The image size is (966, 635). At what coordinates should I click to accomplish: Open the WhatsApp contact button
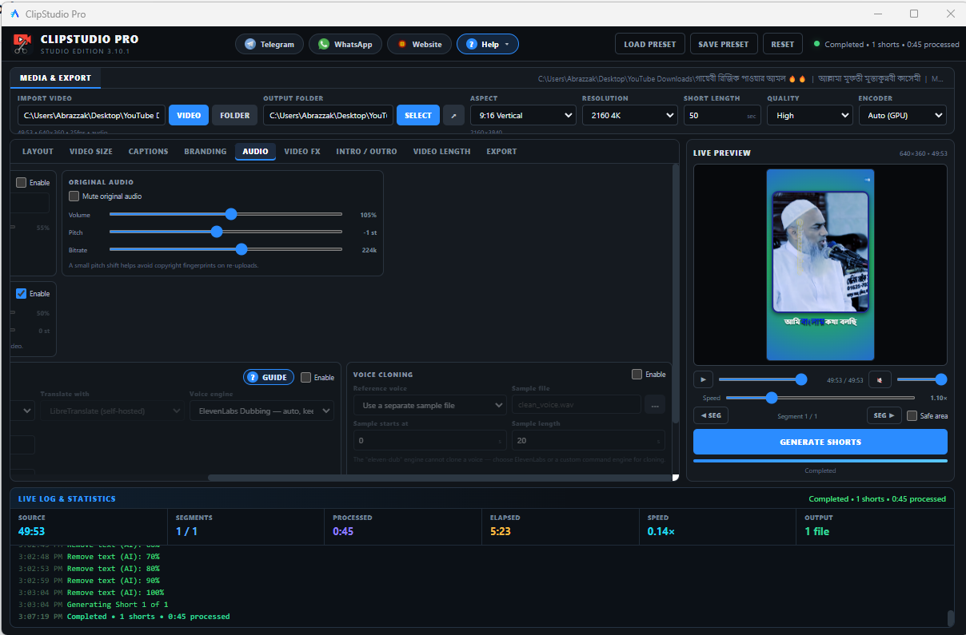[345, 44]
